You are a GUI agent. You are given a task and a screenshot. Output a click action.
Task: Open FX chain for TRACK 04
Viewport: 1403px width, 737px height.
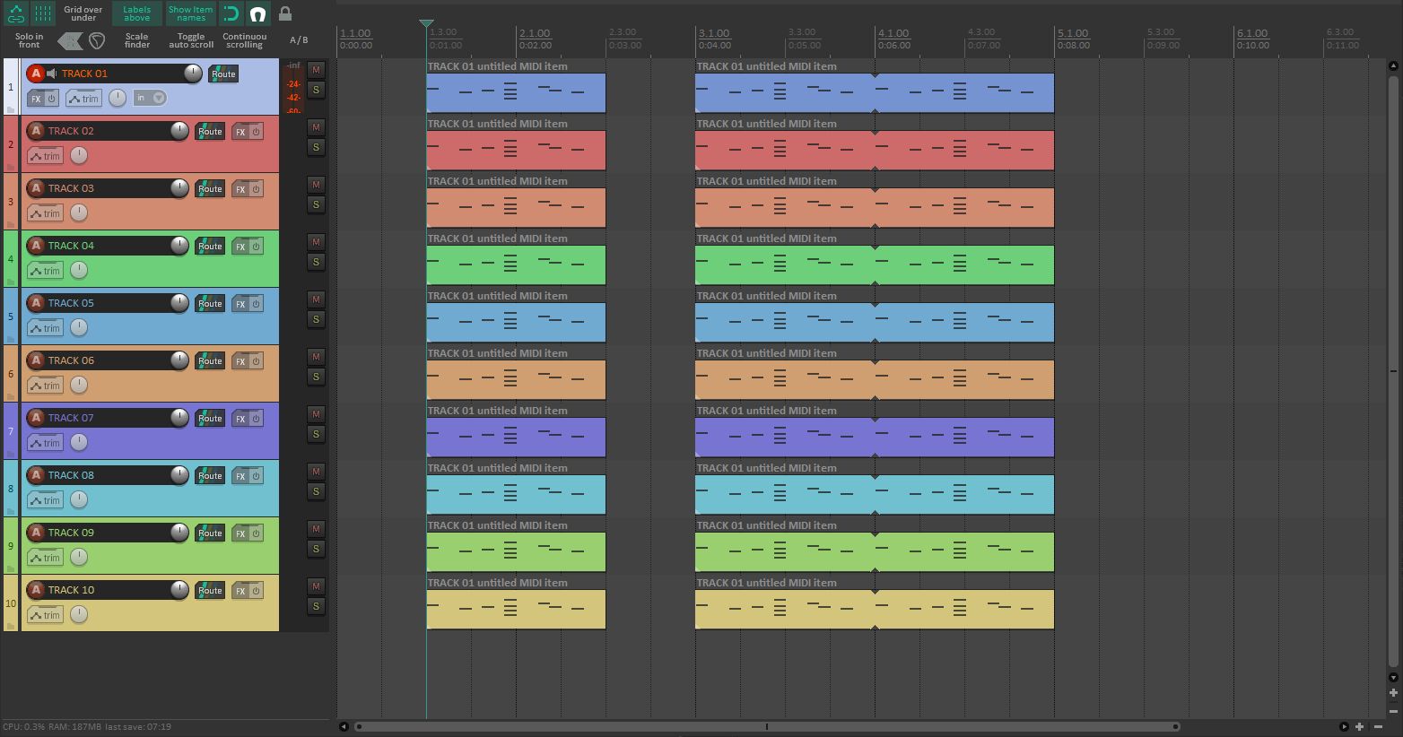[240, 247]
